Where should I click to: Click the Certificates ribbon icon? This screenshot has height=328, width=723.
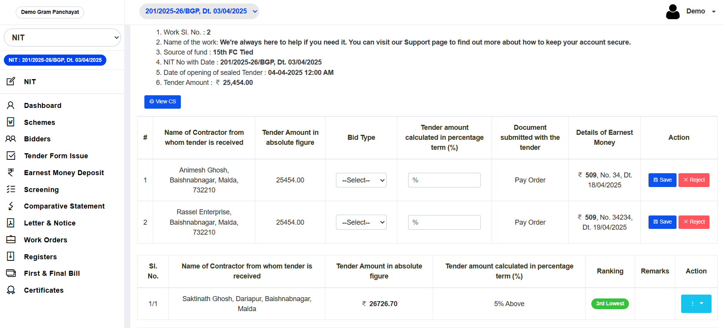tap(11, 290)
